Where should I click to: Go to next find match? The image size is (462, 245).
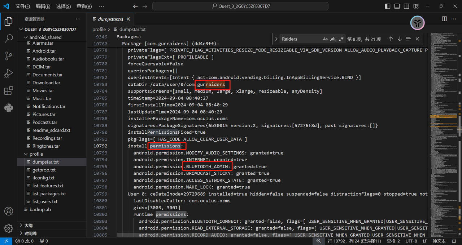pos(400,39)
